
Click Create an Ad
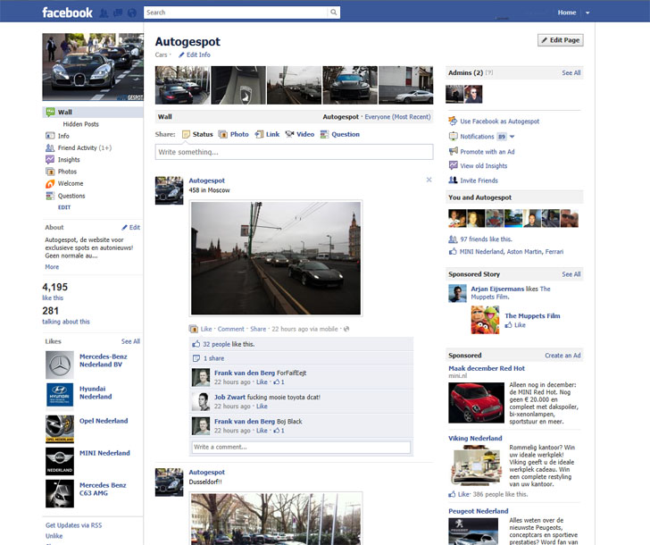pos(562,356)
